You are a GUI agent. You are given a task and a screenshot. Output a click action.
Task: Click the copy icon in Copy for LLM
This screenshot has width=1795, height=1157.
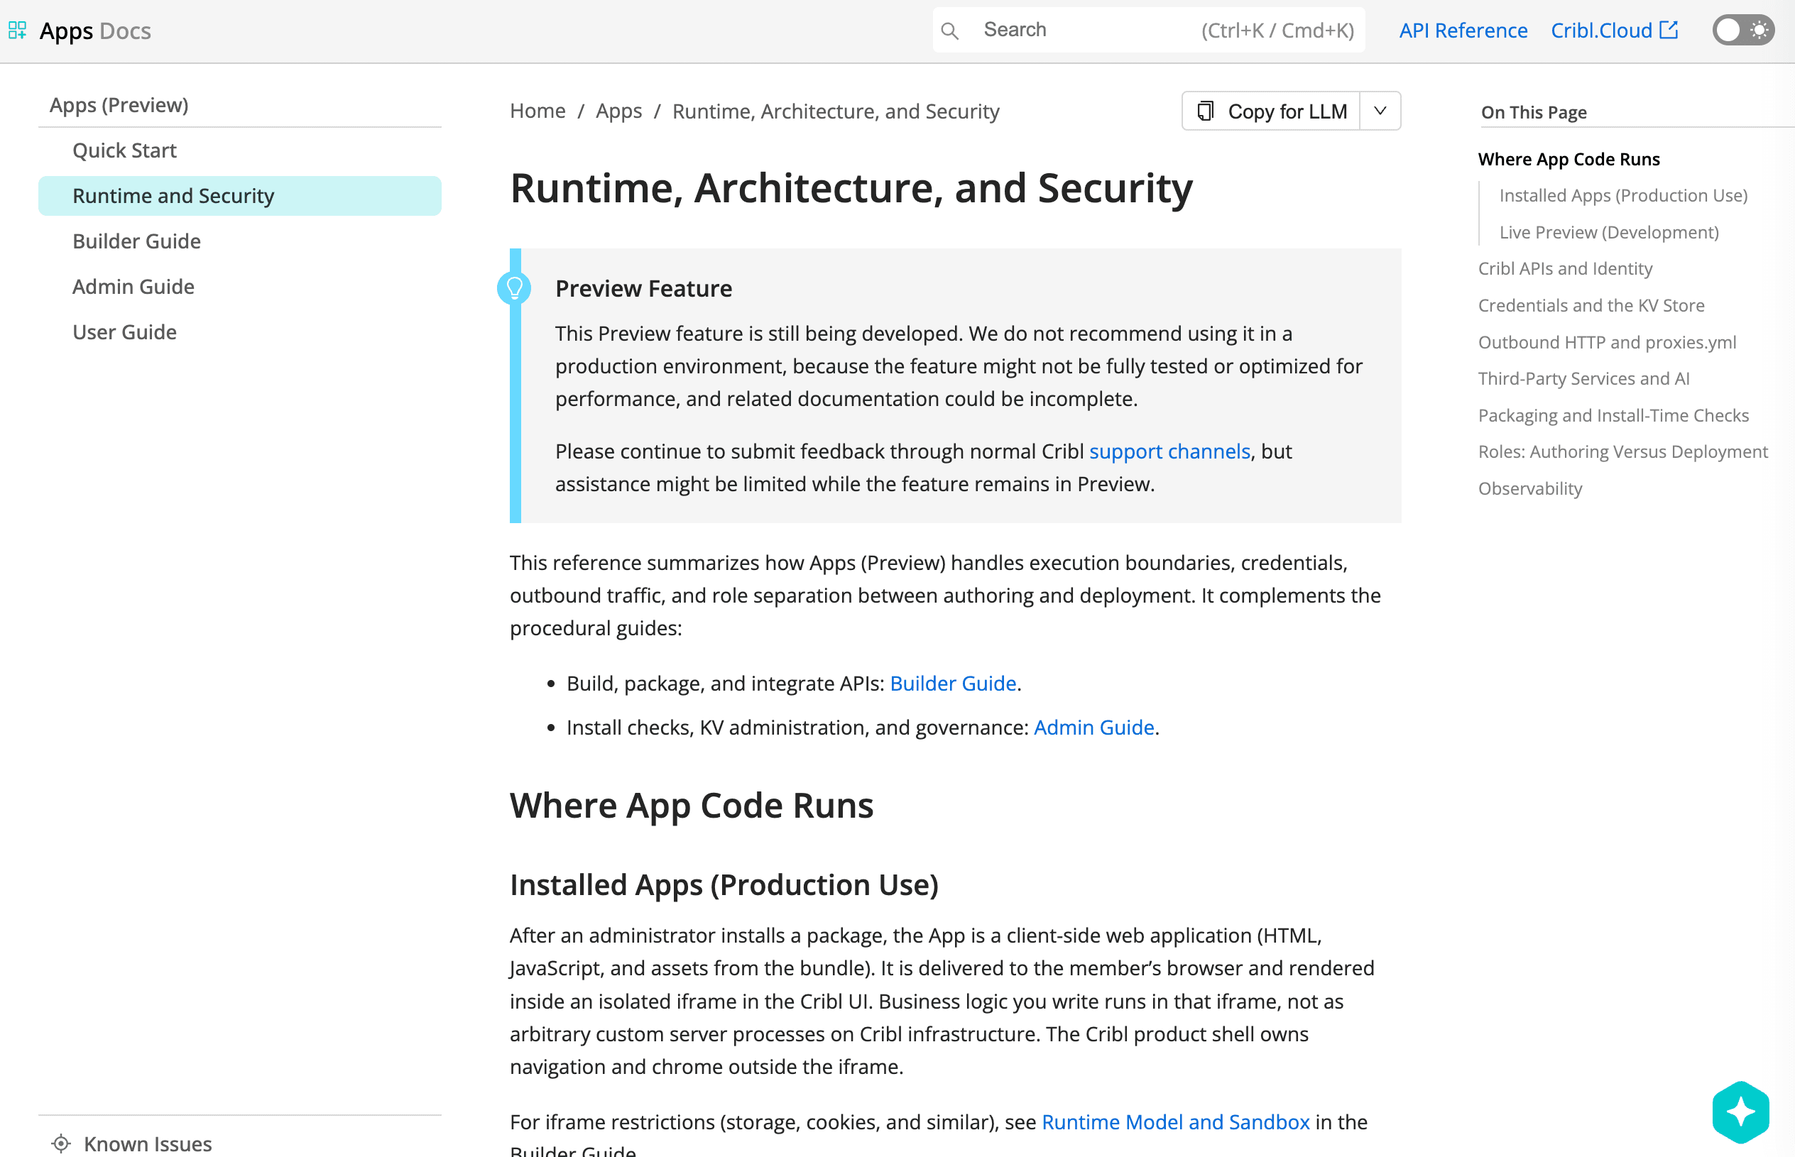pyautogui.click(x=1205, y=111)
